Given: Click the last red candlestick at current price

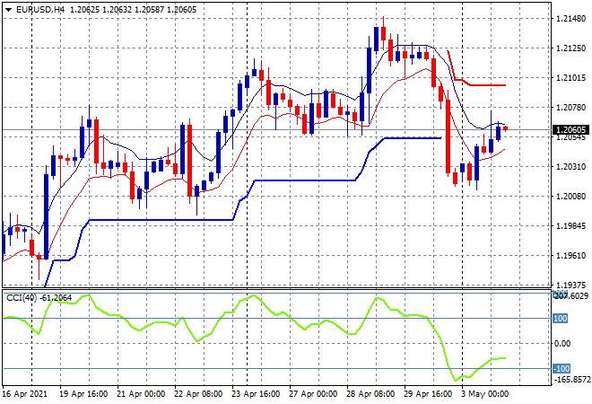Looking at the screenshot, I should coord(506,129).
